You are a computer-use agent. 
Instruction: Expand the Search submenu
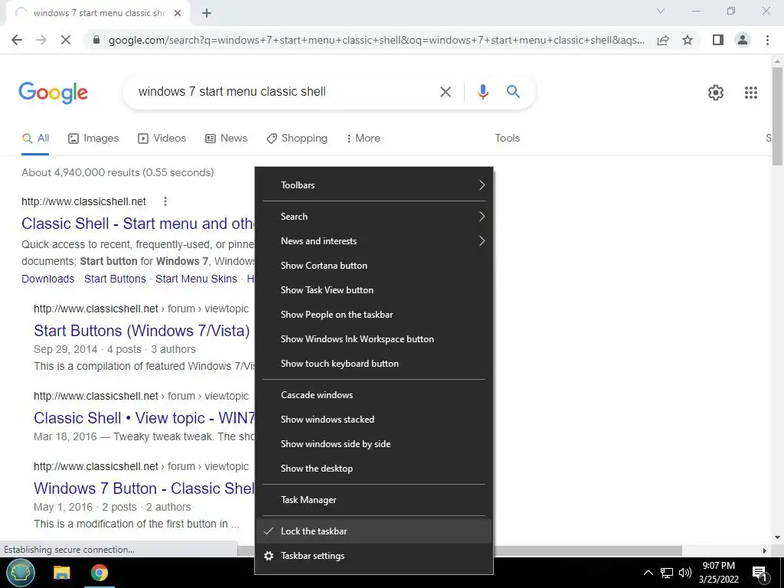click(x=374, y=217)
